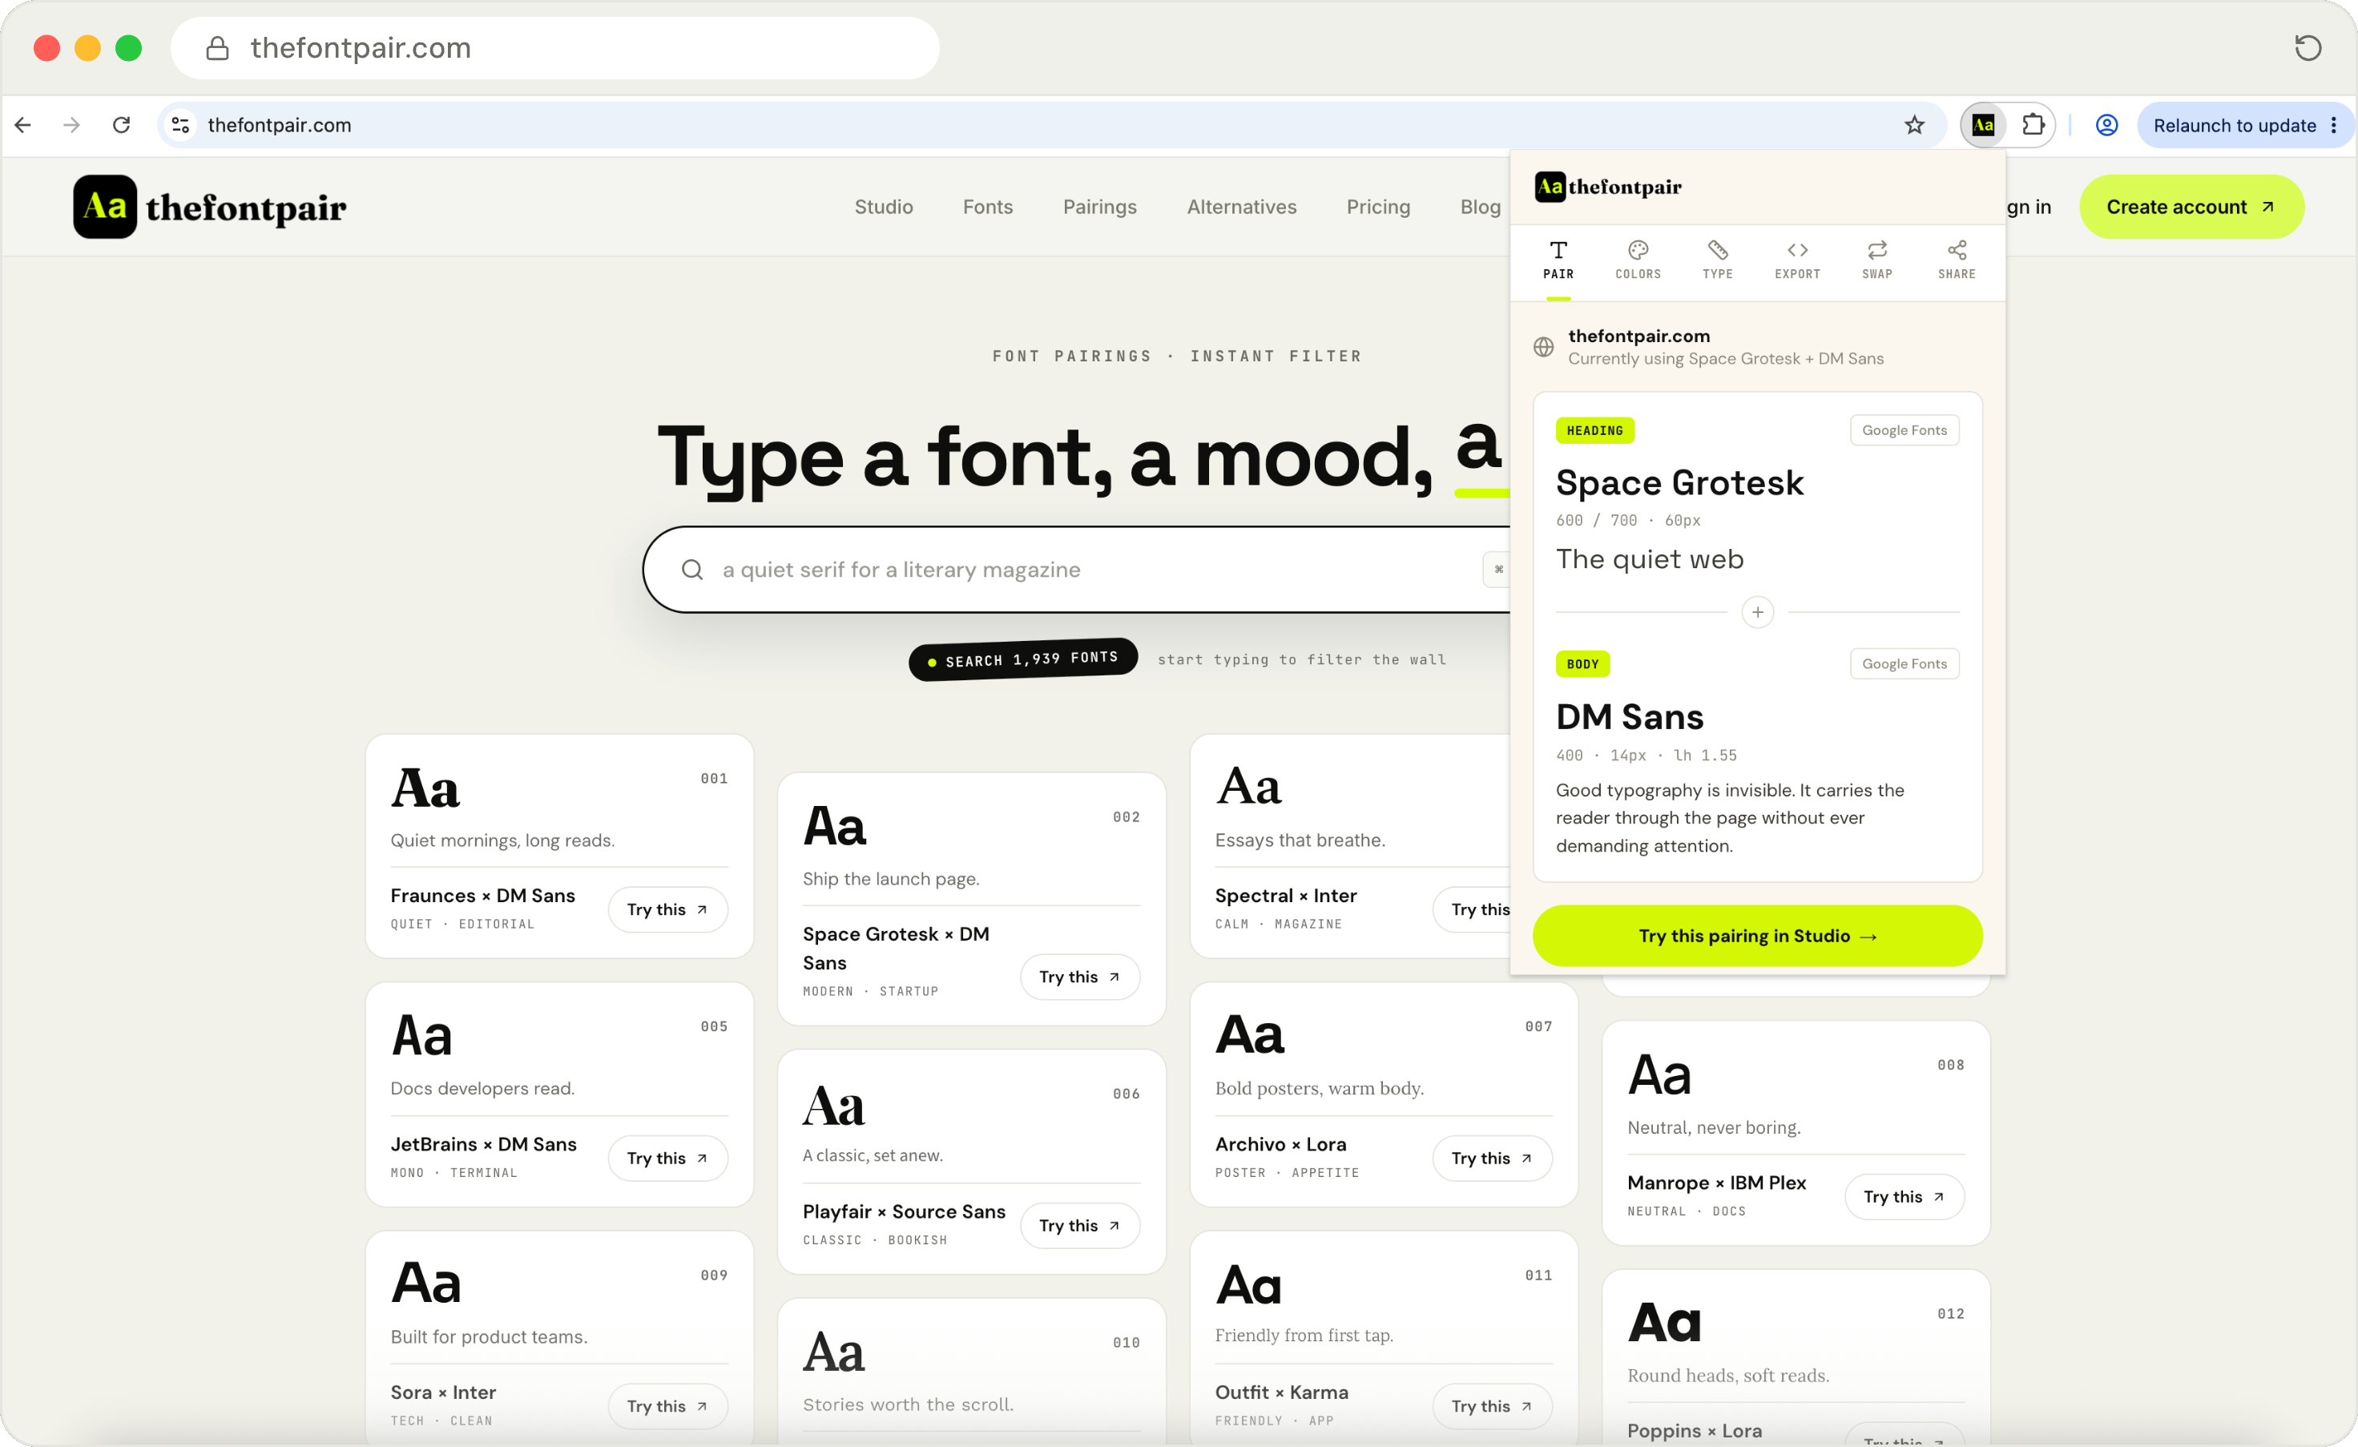Click the globe icon beside thefontpair.com in popup

click(x=1542, y=348)
